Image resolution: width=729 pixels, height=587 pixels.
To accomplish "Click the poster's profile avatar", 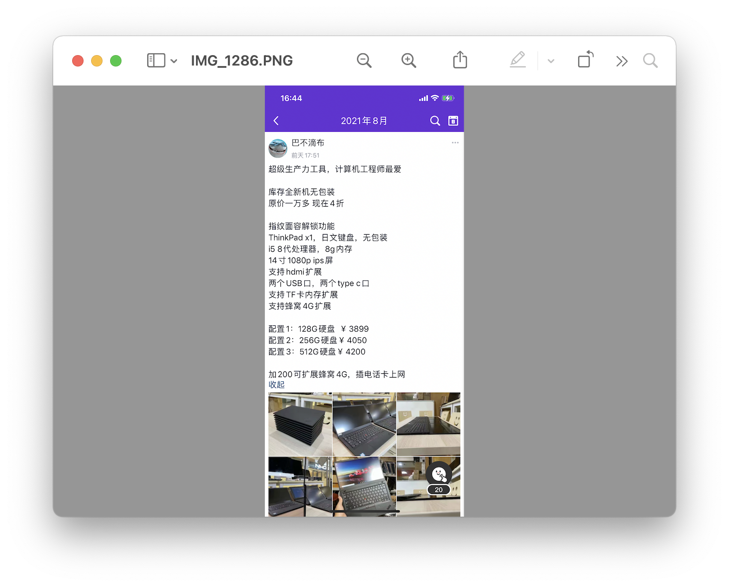I will (x=278, y=148).
